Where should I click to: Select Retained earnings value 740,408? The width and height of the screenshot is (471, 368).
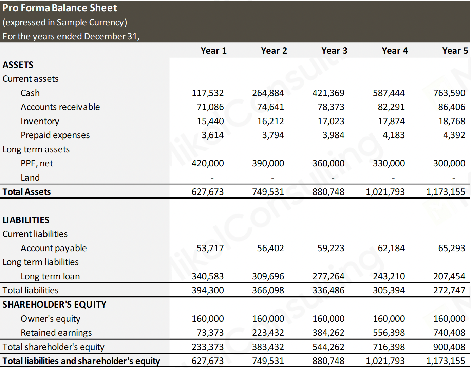(x=449, y=333)
